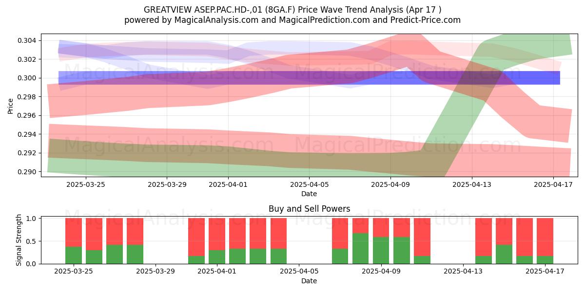585x292 pixels.
Task: Click the 1.0 signal strength tick label
Action: click(x=32, y=219)
